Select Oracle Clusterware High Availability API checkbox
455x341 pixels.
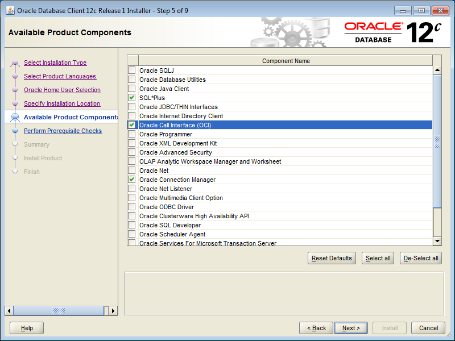tap(132, 216)
